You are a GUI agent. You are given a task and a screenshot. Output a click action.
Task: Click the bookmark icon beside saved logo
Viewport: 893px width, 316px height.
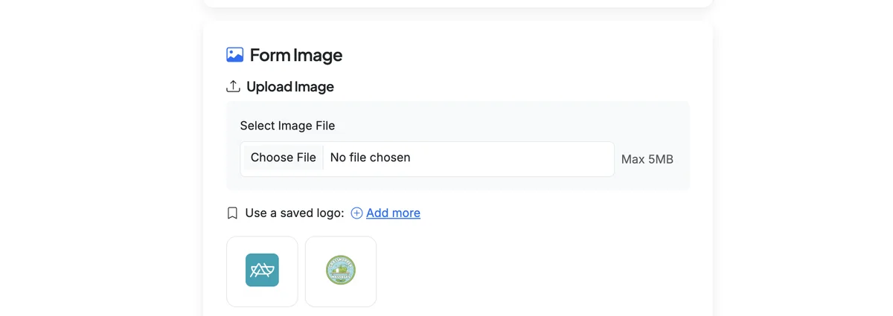click(232, 213)
